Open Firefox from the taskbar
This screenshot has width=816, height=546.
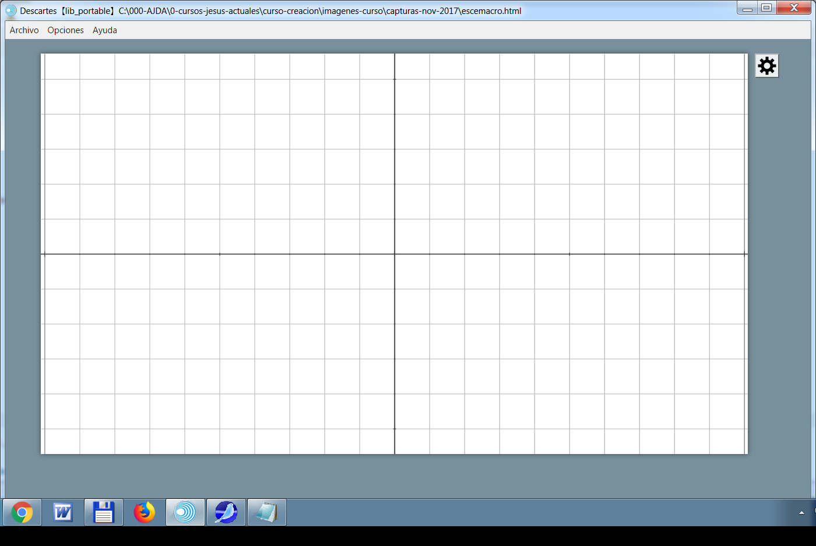145,512
